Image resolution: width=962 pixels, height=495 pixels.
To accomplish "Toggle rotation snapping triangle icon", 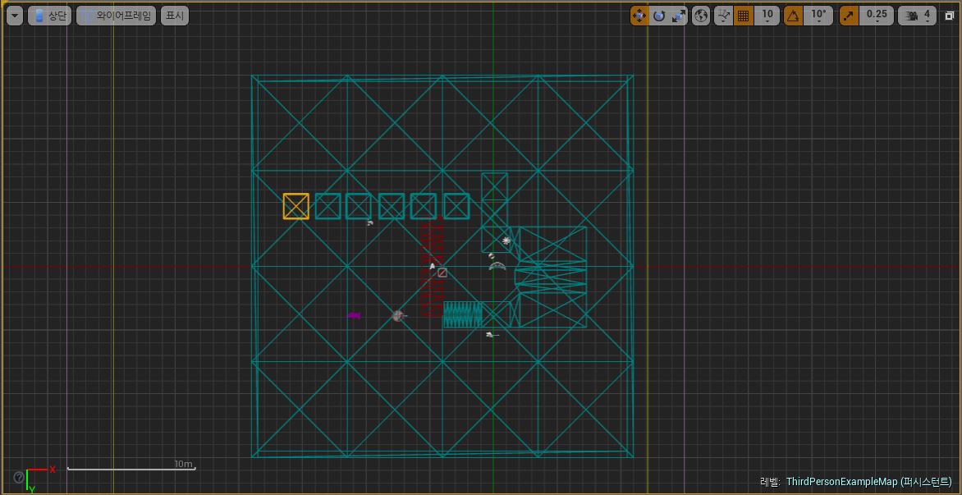I will pyautogui.click(x=794, y=16).
